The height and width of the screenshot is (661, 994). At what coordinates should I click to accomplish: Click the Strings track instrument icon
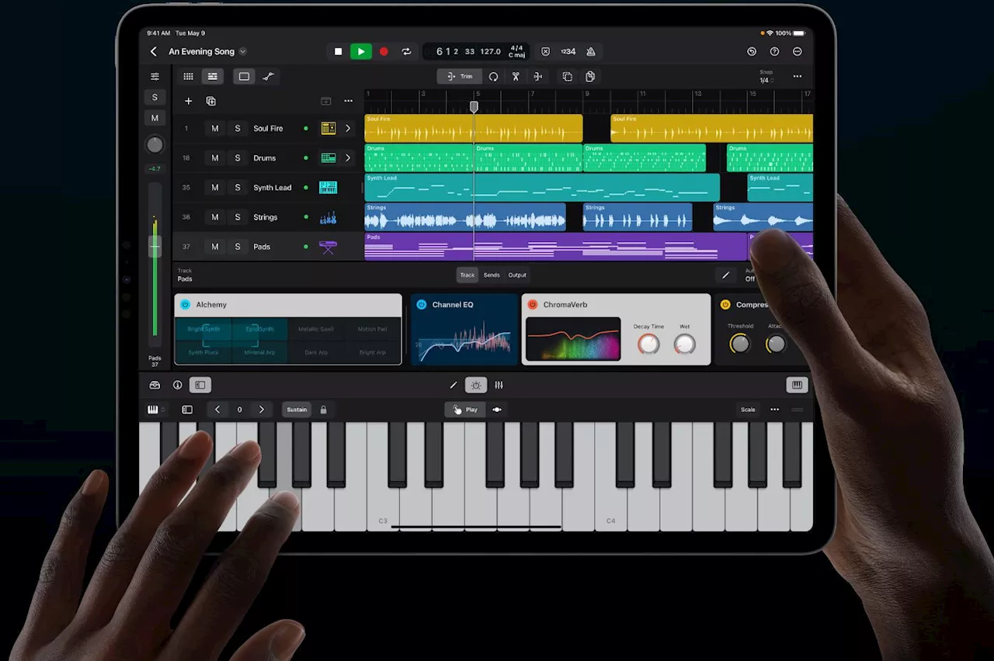(328, 218)
